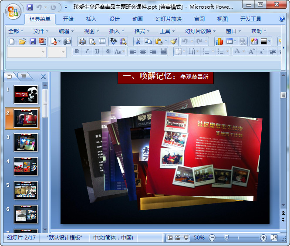Decrease font size with small A

point(262,51)
